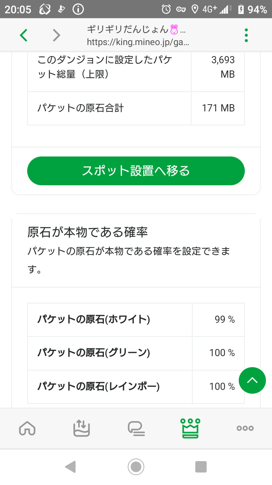Screen dimensions: 272x485
Task: Select the green crown tab
Action: (x=190, y=428)
